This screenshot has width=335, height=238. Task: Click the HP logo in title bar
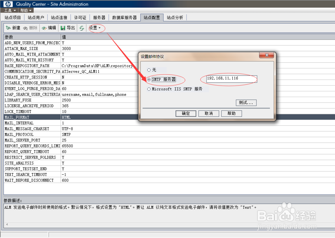tap(8, 4)
